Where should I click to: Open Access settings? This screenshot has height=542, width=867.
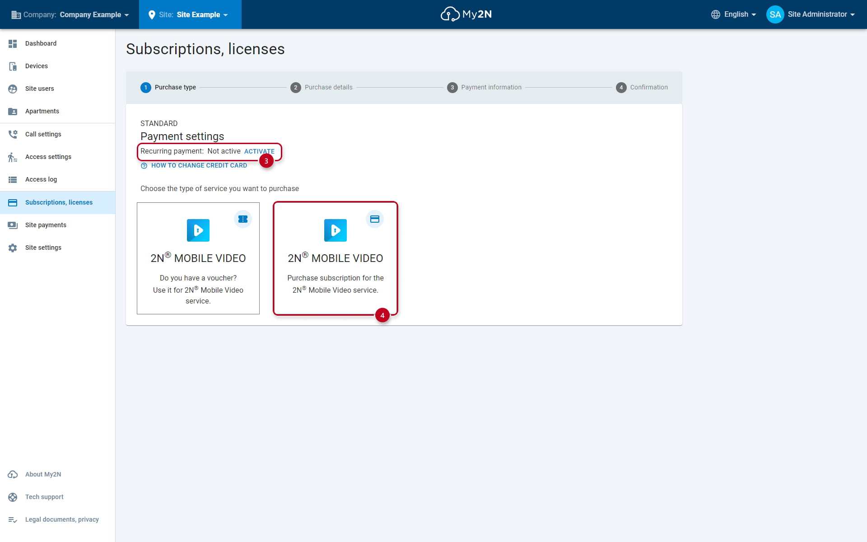(58, 157)
